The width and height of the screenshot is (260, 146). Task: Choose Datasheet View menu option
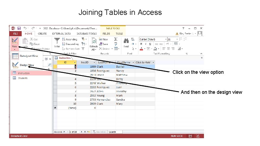pyautogui.click(x=27, y=56)
